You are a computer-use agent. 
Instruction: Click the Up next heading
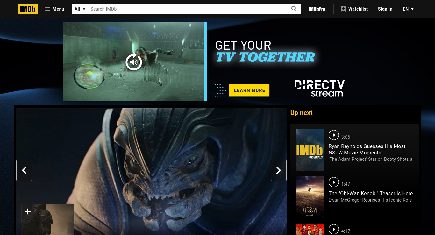(x=301, y=113)
